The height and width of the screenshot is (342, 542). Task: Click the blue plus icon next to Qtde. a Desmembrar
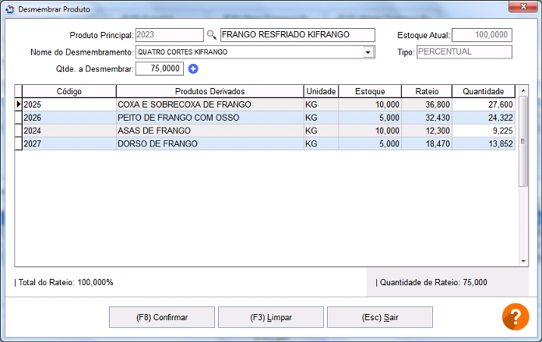coord(193,69)
